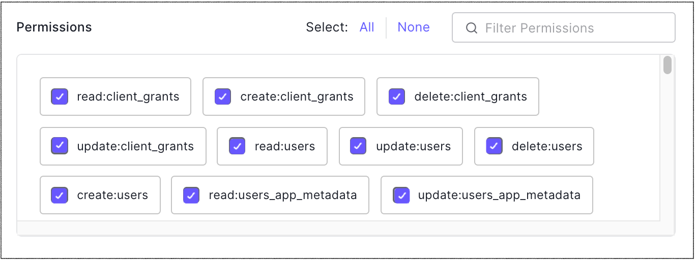Click the update:client_grants label text

pyautogui.click(x=135, y=146)
